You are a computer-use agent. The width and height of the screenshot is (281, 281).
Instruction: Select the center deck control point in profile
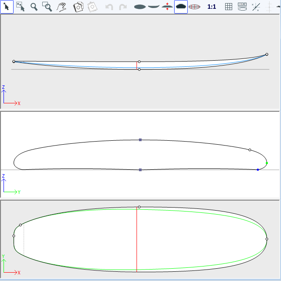click(139, 62)
